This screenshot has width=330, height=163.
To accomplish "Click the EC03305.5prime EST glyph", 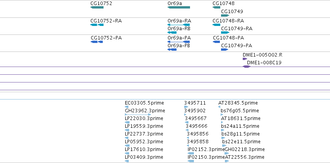I will point(127,107).
